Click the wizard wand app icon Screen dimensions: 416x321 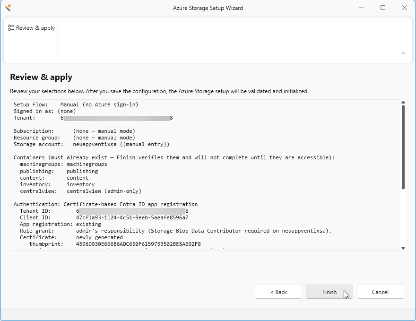pos(8,8)
